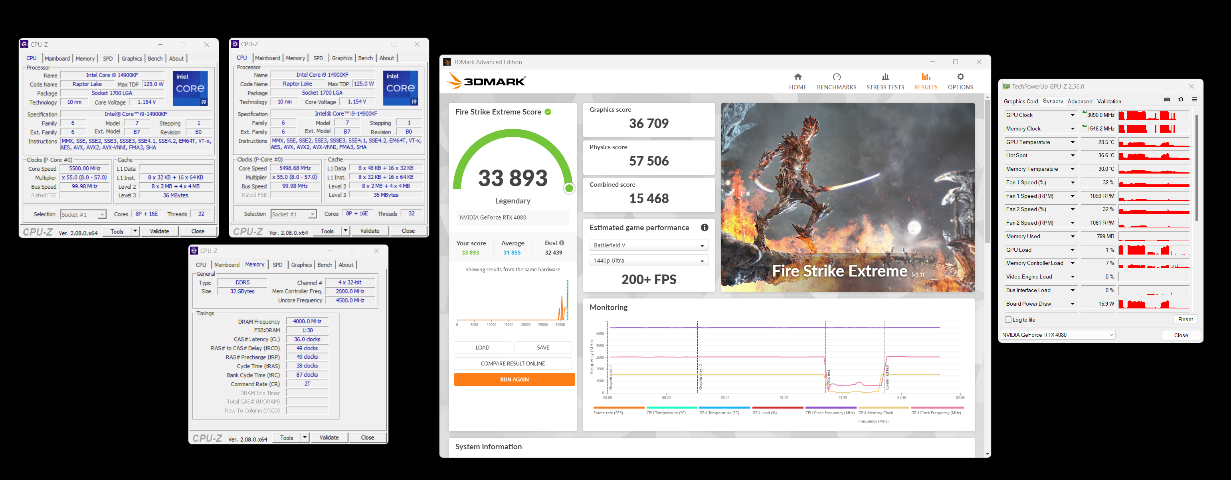Open the Memory Used sensor dropdown arrow
Viewport: 1231px width, 480px height.
tap(1073, 237)
